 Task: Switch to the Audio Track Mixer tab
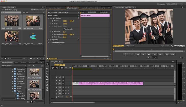[x=93, y=8]
